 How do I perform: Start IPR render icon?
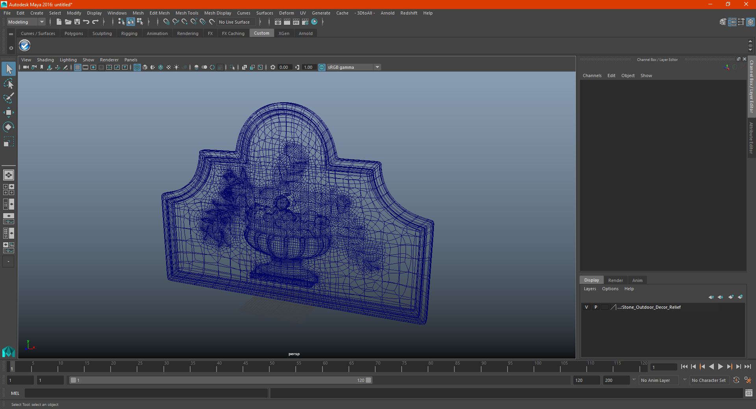pyautogui.click(x=296, y=22)
